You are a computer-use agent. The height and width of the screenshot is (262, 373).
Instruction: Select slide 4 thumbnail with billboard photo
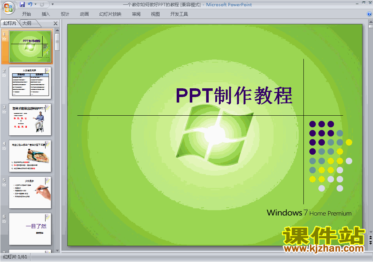pos(30,156)
